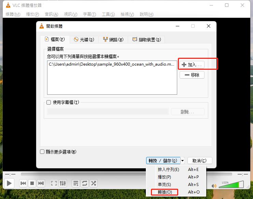Open the 媒體(M) menu

pos(13,14)
